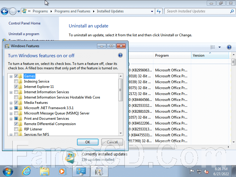Screen dimensions: 236x177
Task: Expand Microsoft .NET Framework 3.5.1 node
Action: pyautogui.click(x=11, y=108)
